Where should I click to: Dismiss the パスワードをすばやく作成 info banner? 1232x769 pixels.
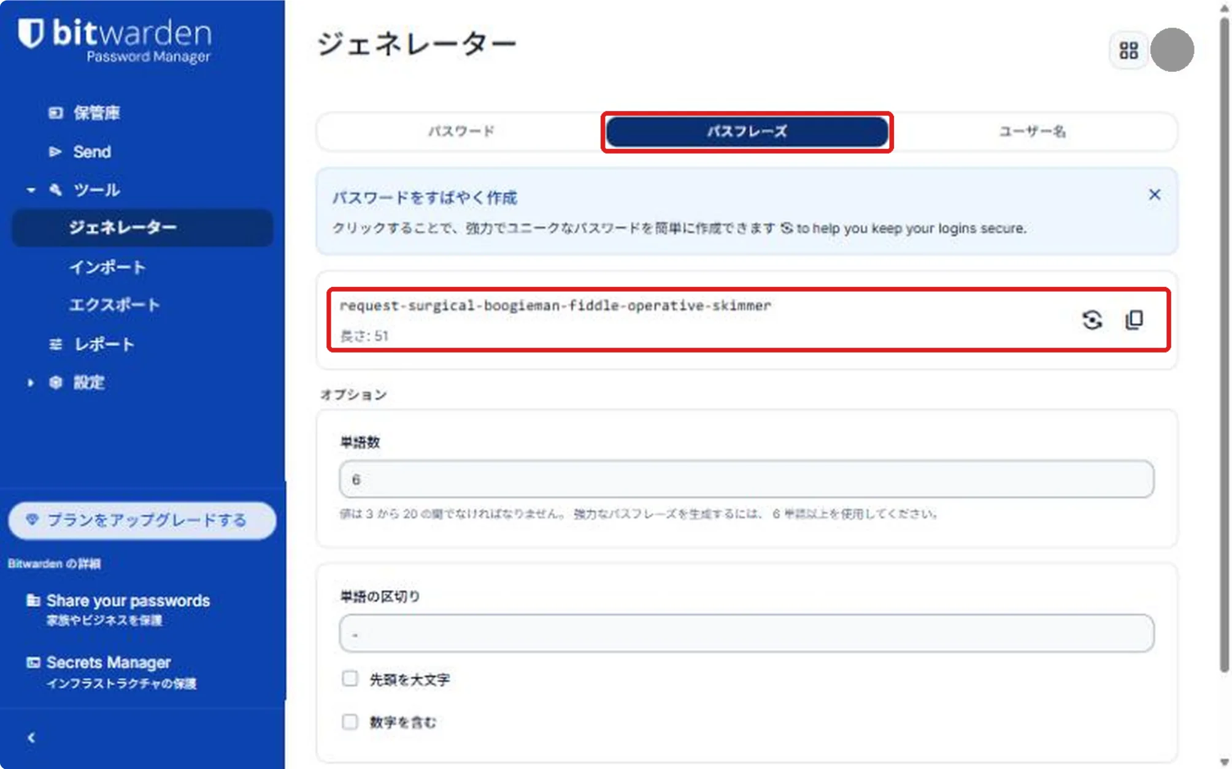[1154, 194]
